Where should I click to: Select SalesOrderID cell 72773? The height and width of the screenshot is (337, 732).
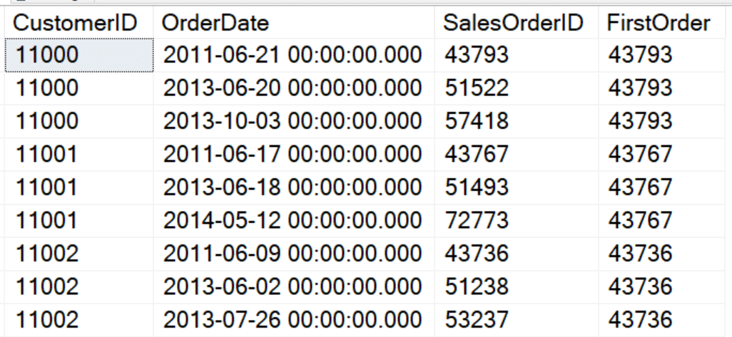click(x=517, y=221)
